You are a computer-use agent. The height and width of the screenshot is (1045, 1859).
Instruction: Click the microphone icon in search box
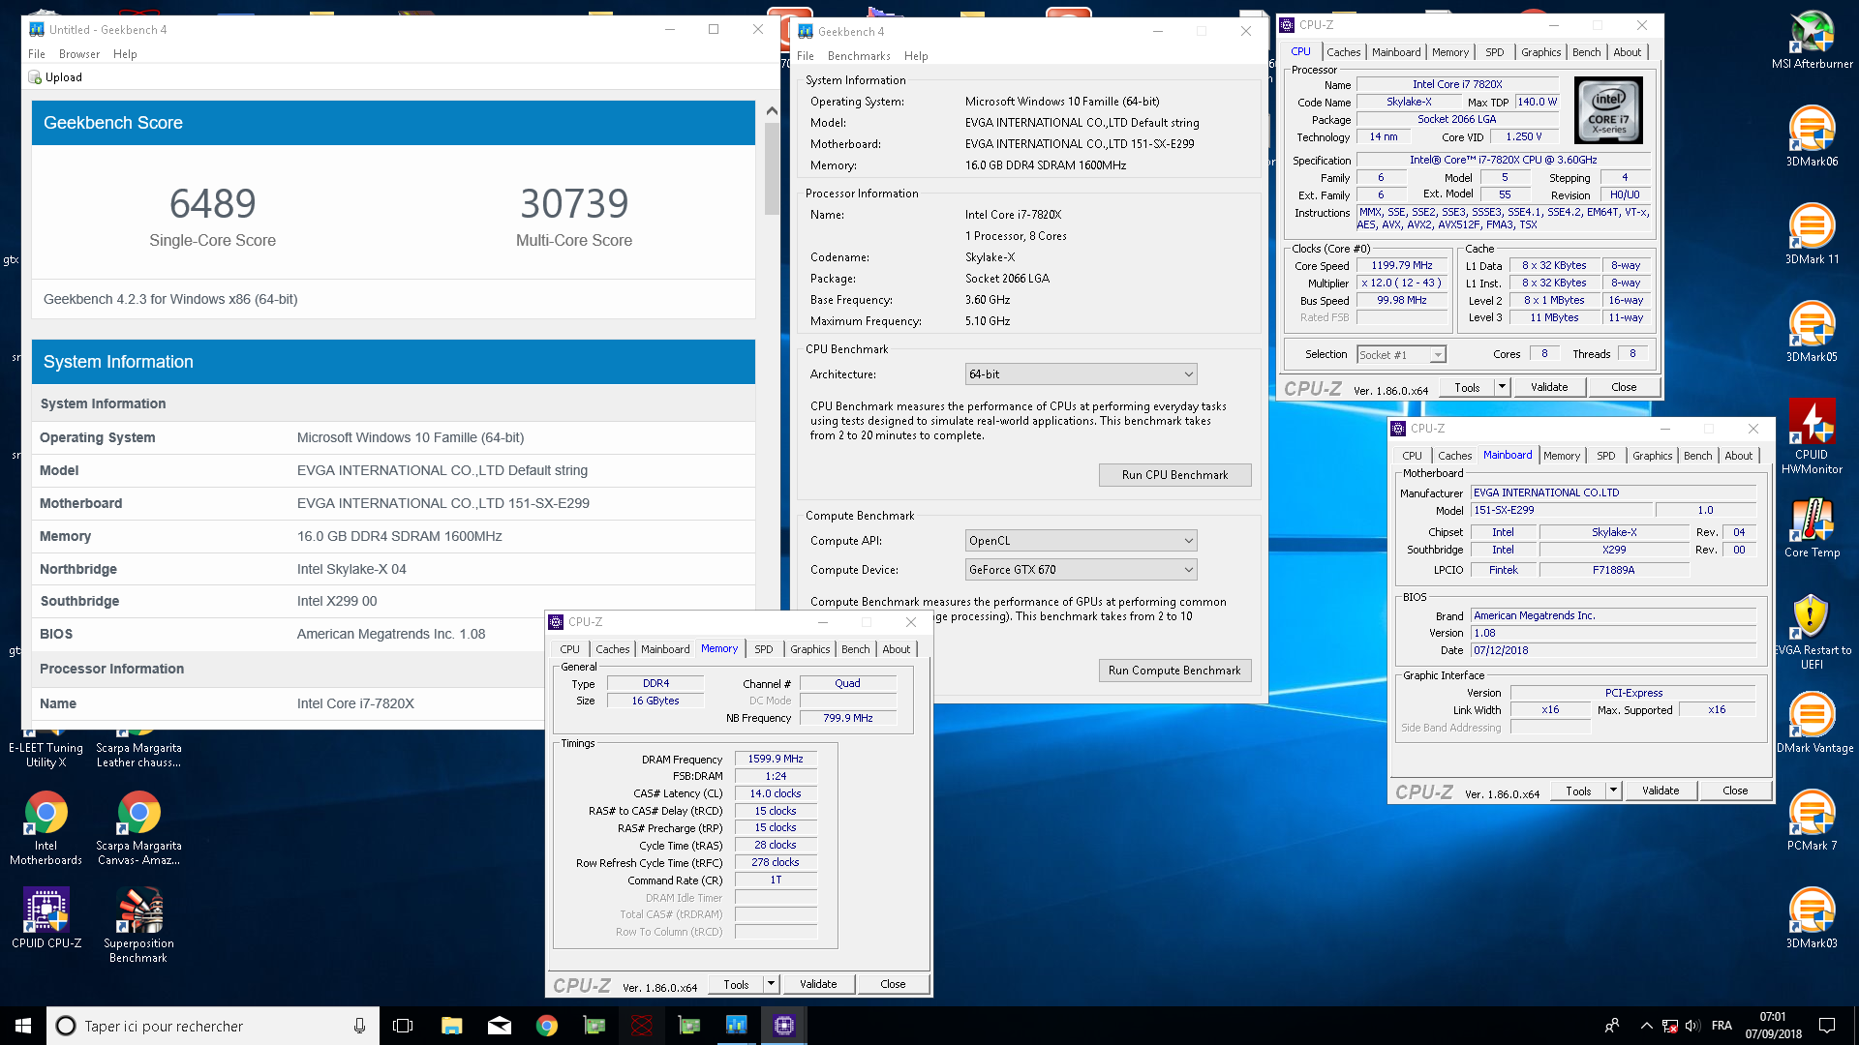[359, 1026]
